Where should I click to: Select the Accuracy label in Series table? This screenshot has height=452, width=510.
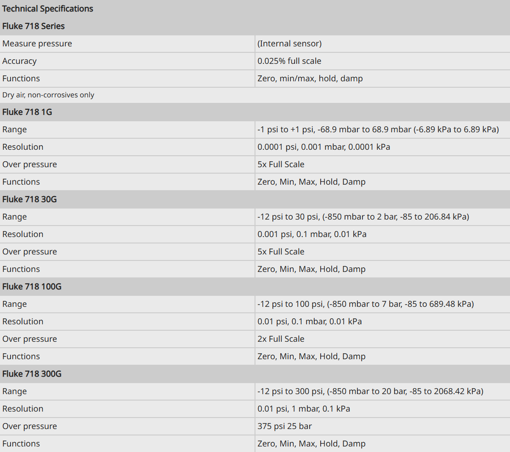pos(19,61)
